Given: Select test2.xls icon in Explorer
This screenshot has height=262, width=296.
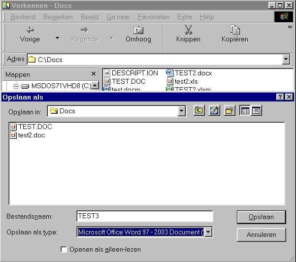Looking at the screenshot, I should click(x=170, y=81).
